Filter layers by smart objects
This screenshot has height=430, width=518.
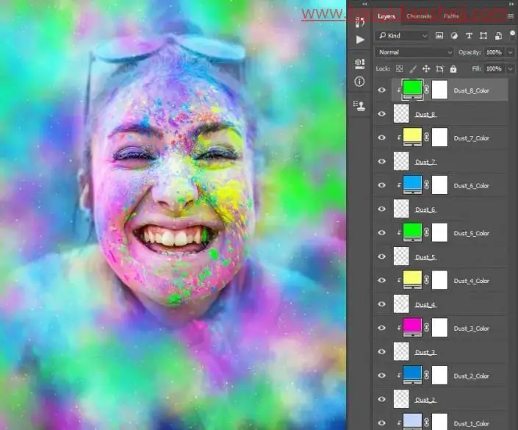pyautogui.click(x=498, y=36)
